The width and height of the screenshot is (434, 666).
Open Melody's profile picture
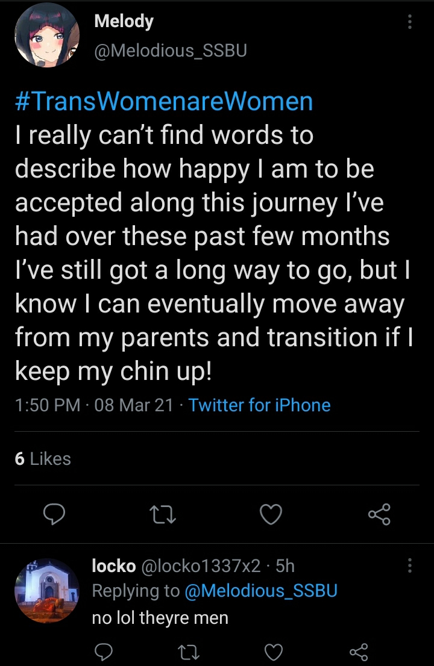tap(47, 36)
